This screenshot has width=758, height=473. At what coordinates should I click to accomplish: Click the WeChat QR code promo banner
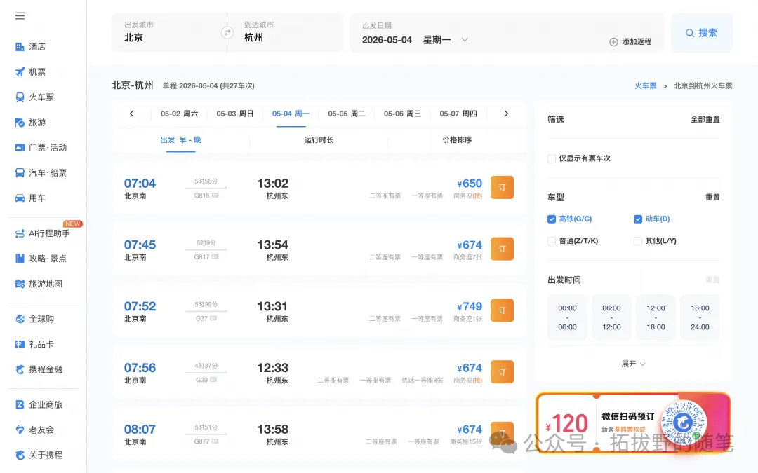633,423
